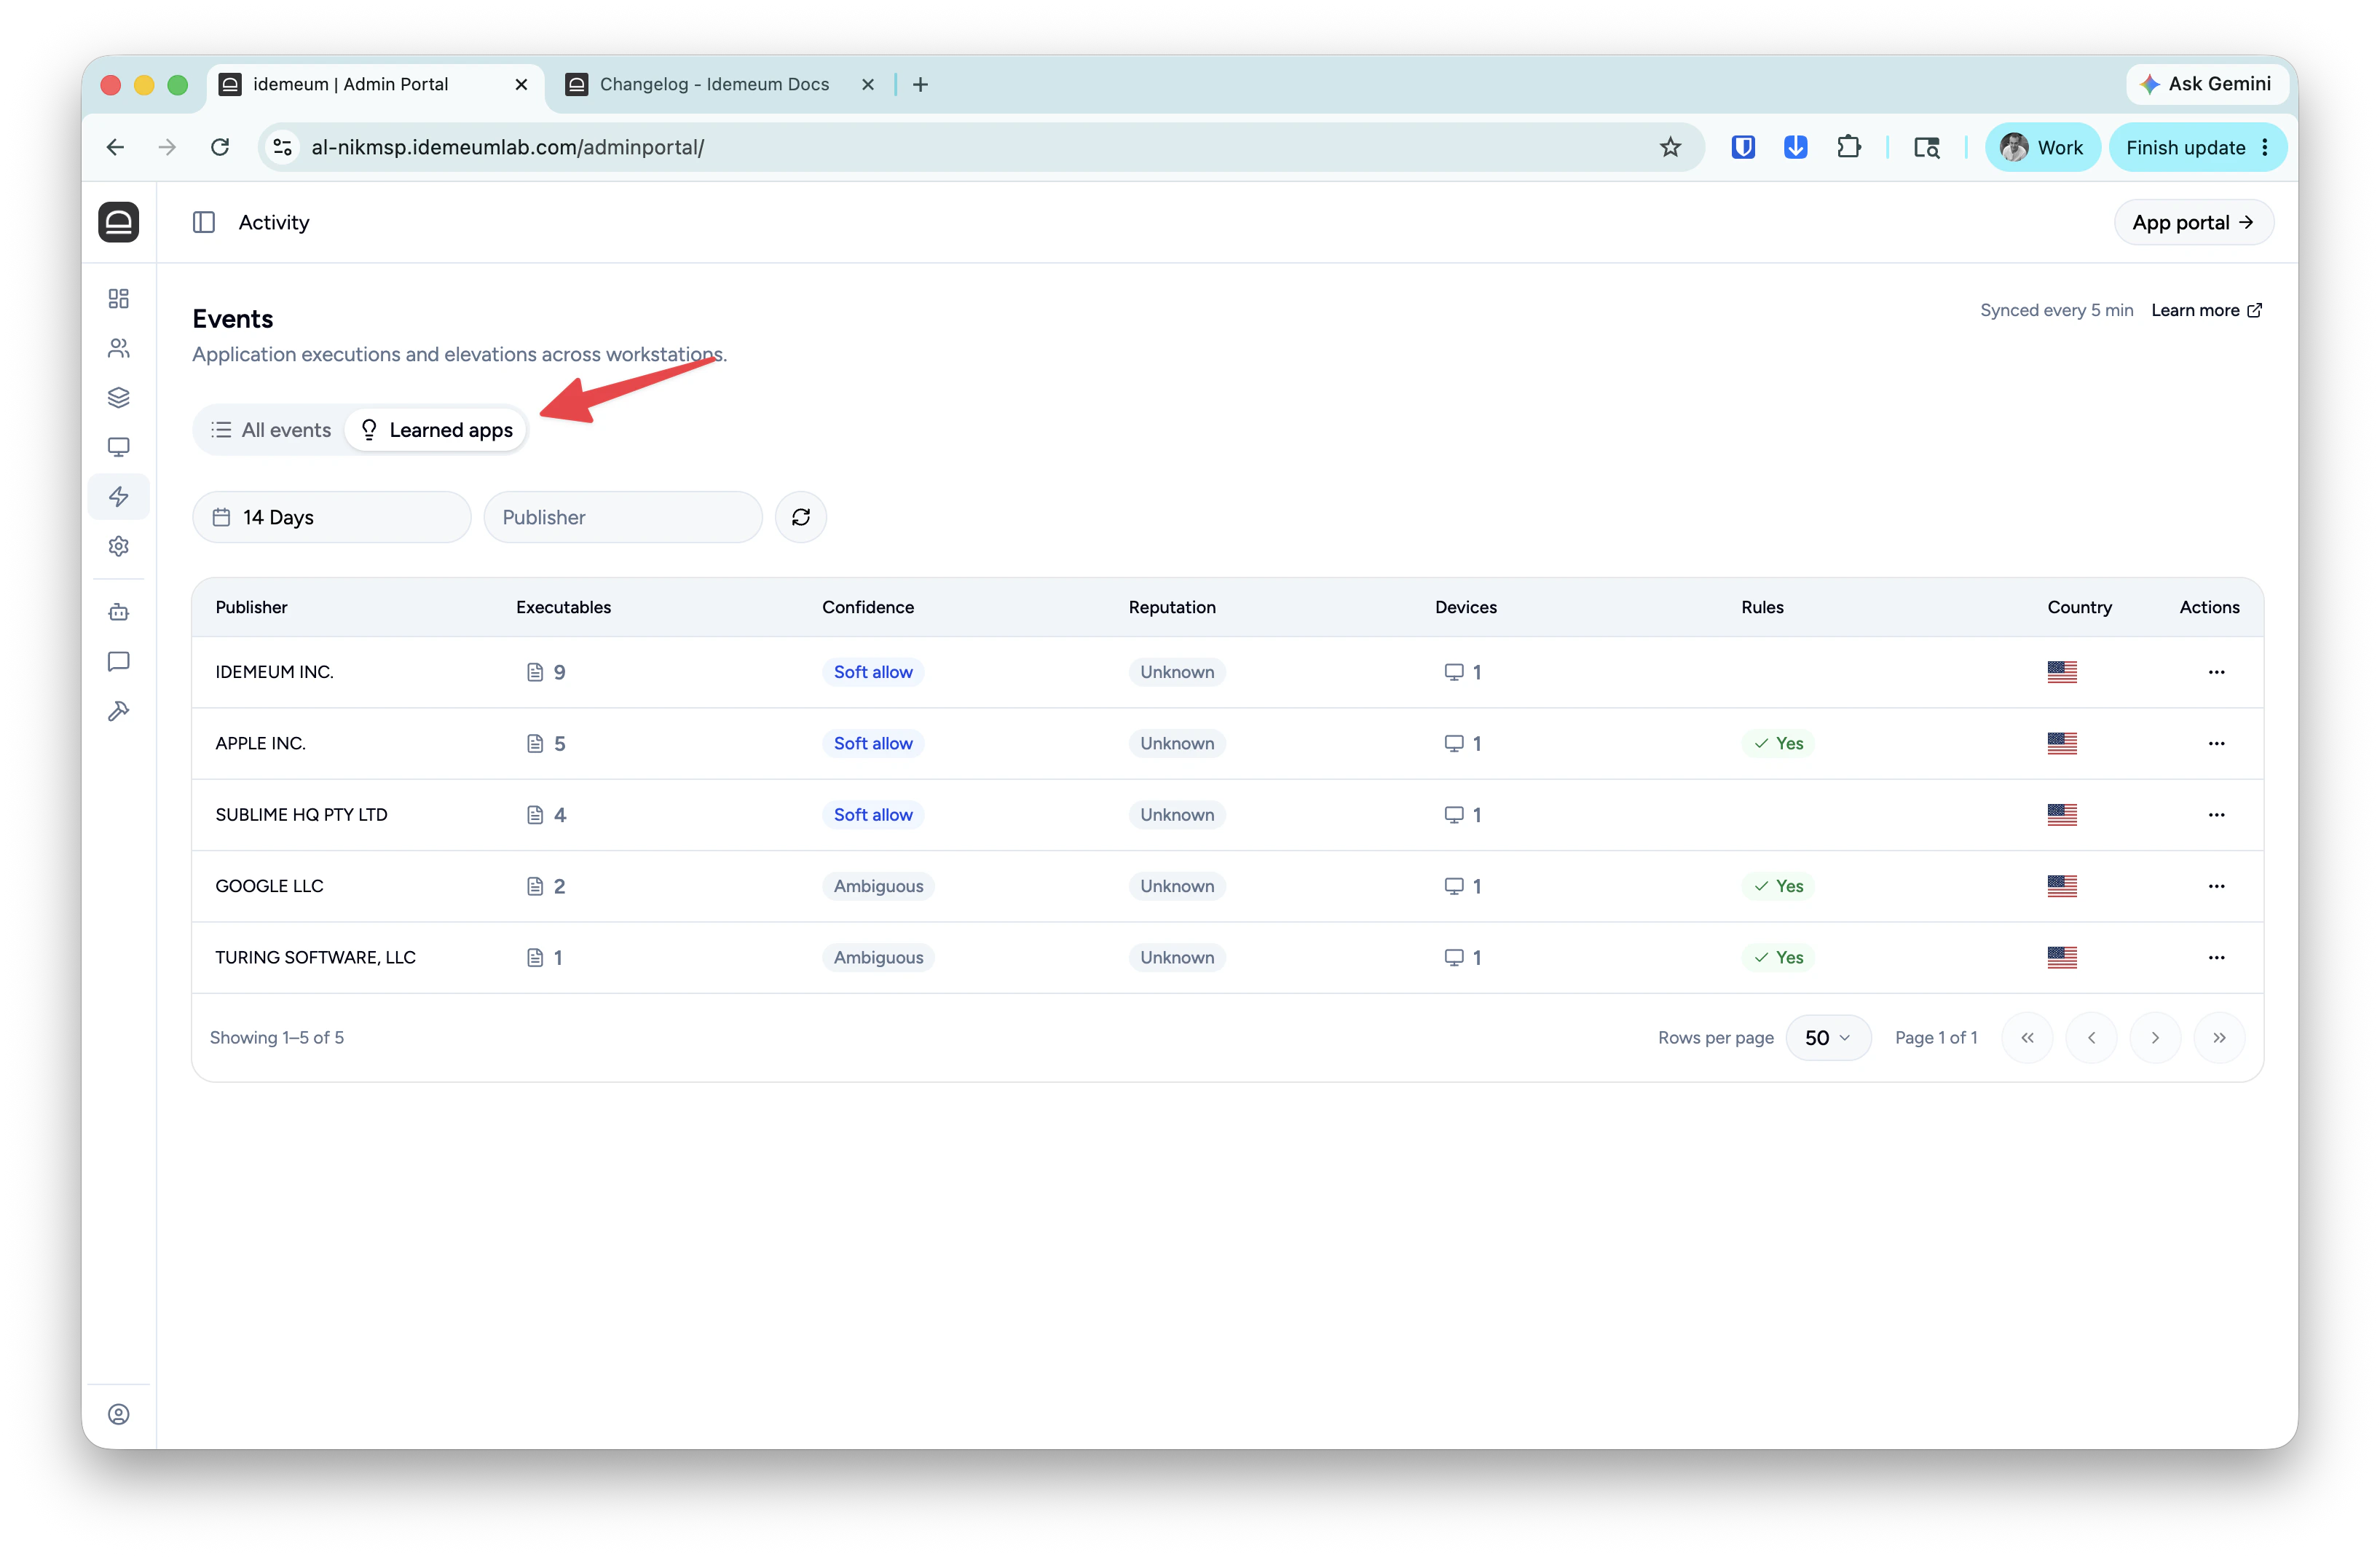
Task: Click the Executables column header
Action: pos(563,607)
